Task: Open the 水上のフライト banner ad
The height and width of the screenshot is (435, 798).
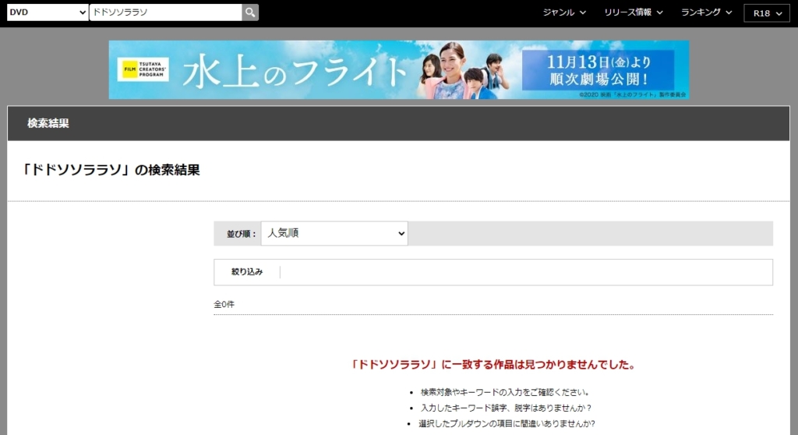Action: pos(398,70)
